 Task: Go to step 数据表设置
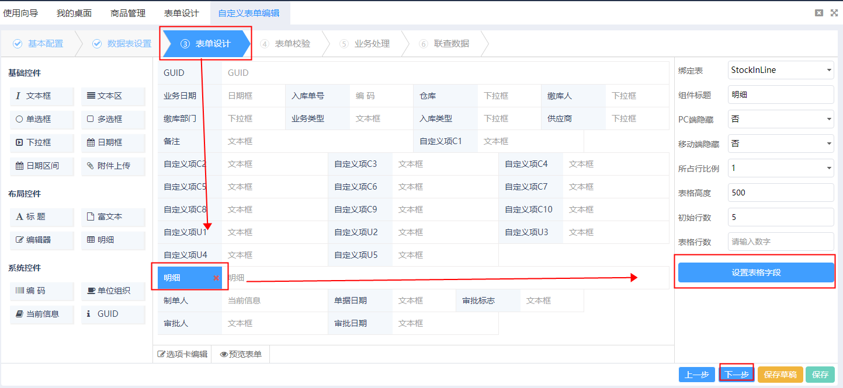[x=122, y=44]
